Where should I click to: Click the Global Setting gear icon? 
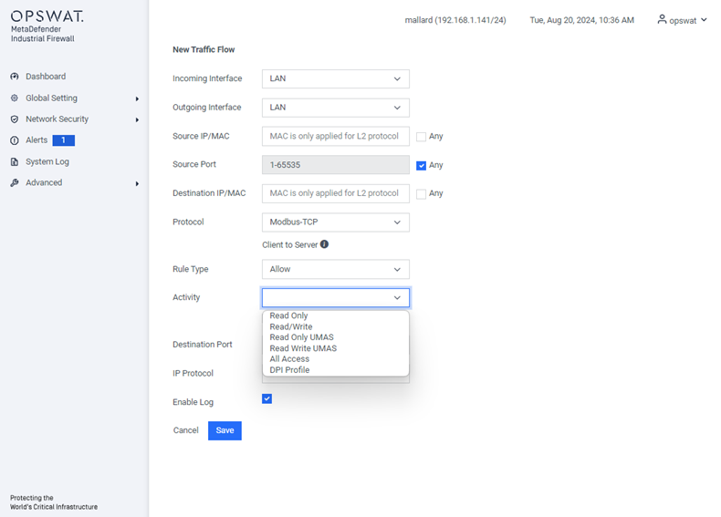point(15,98)
